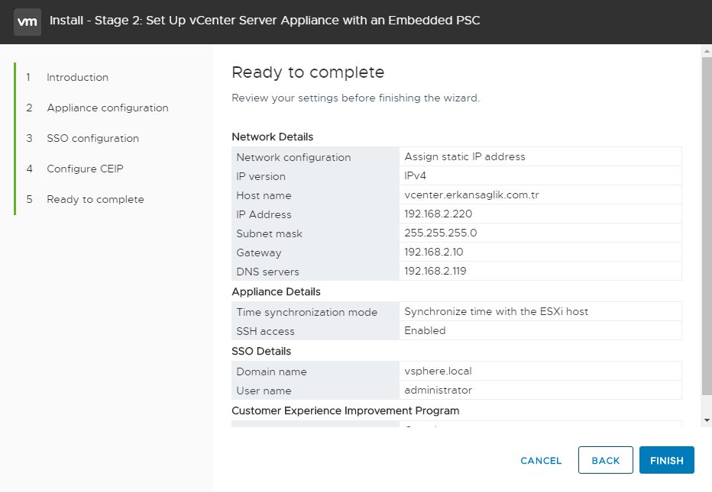Click the vertical scrollbar thumb

[x=707, y=225]
